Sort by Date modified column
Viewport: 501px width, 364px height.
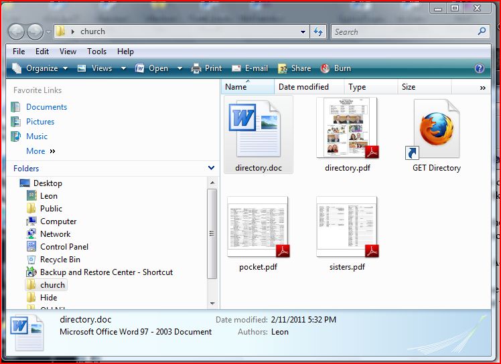(309, 87)
